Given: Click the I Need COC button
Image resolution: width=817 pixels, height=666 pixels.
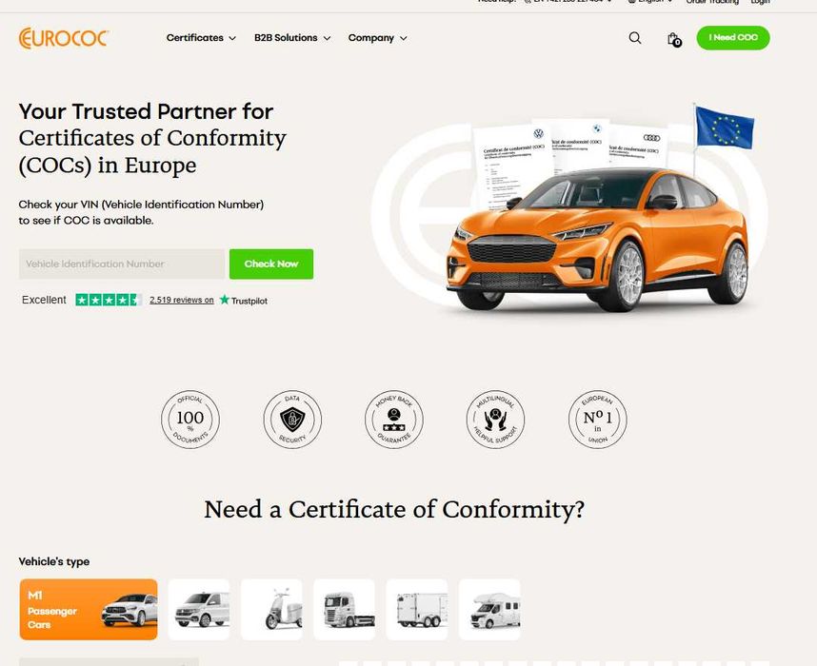Looking at the screenshot, I should tap(733, 37).
